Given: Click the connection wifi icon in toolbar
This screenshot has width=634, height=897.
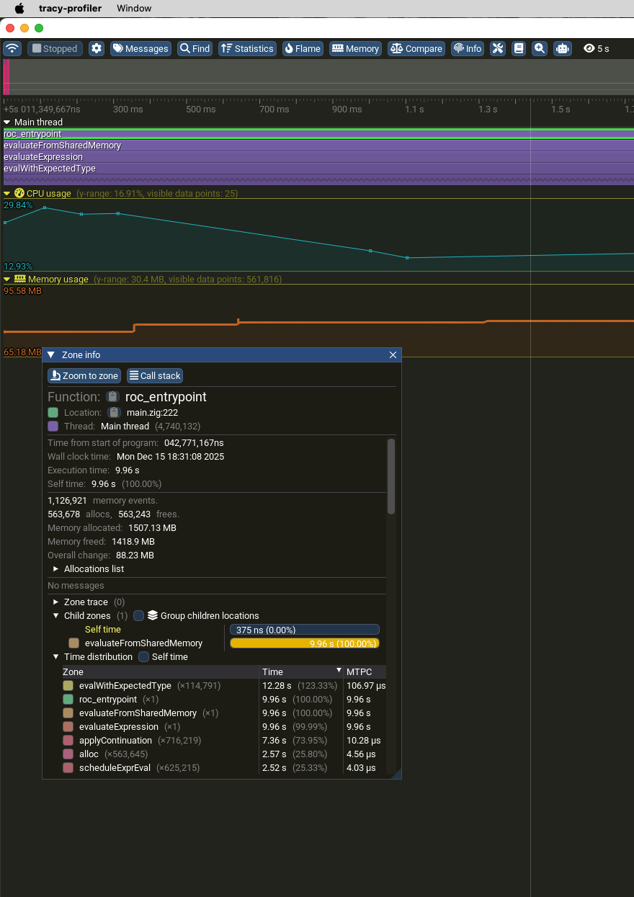Looking at the screenshot, I should click(12, 48).
